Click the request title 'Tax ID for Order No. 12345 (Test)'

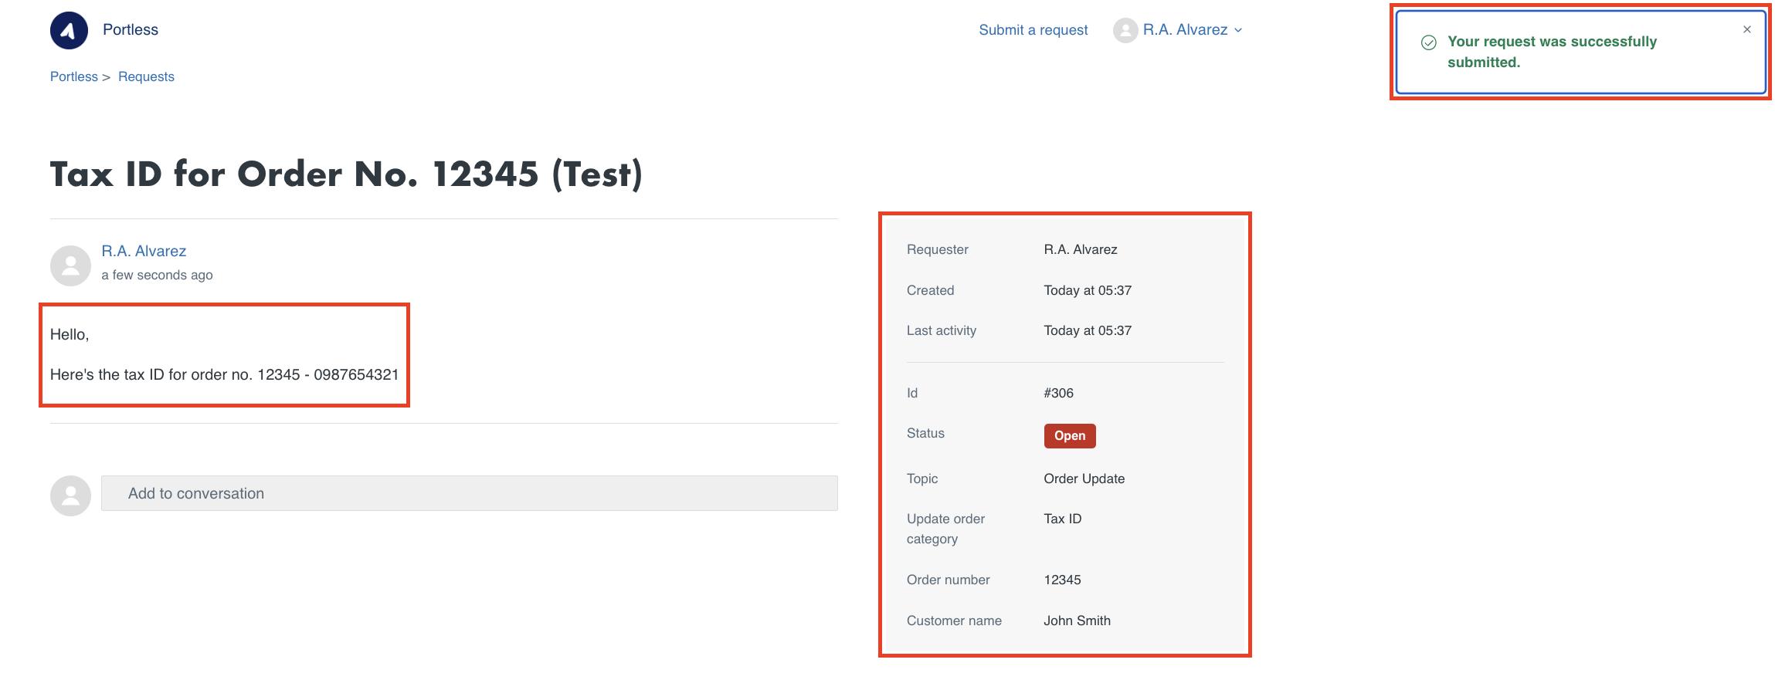[346, 174]
